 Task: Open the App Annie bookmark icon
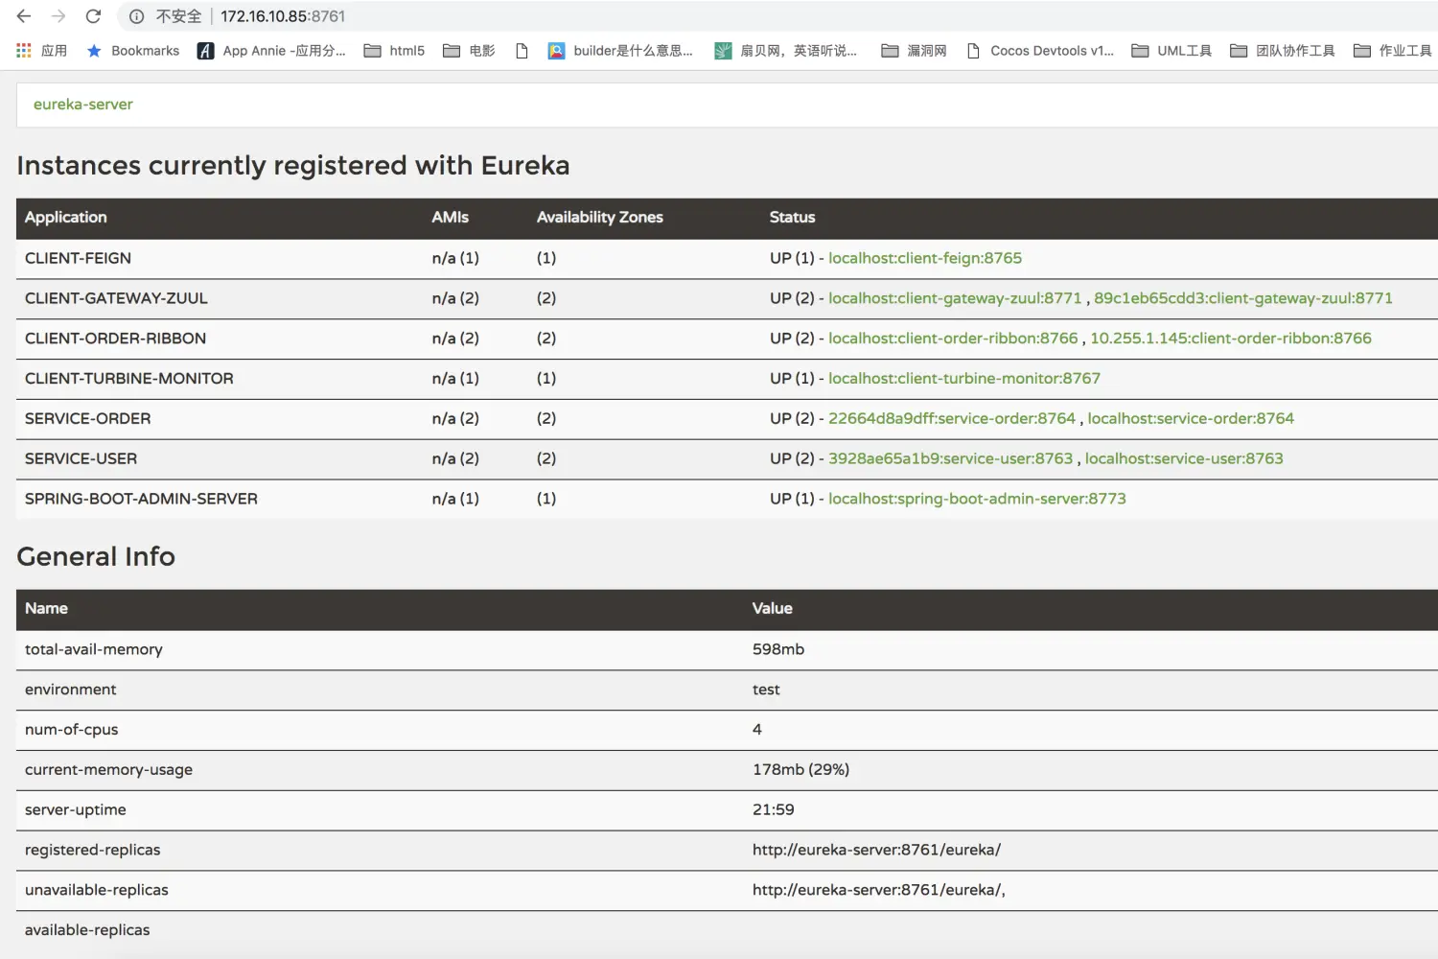click(x=205, y=51)
